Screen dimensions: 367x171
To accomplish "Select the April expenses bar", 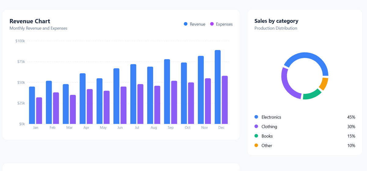I will 90,106.
